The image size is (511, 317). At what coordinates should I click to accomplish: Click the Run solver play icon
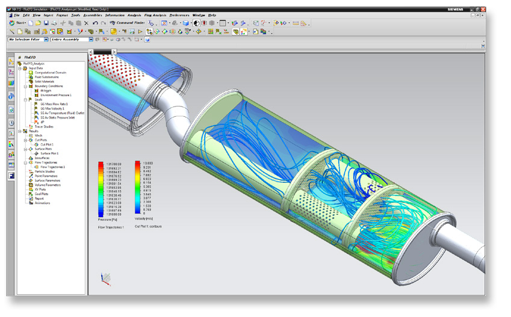[x=140, y=31]
